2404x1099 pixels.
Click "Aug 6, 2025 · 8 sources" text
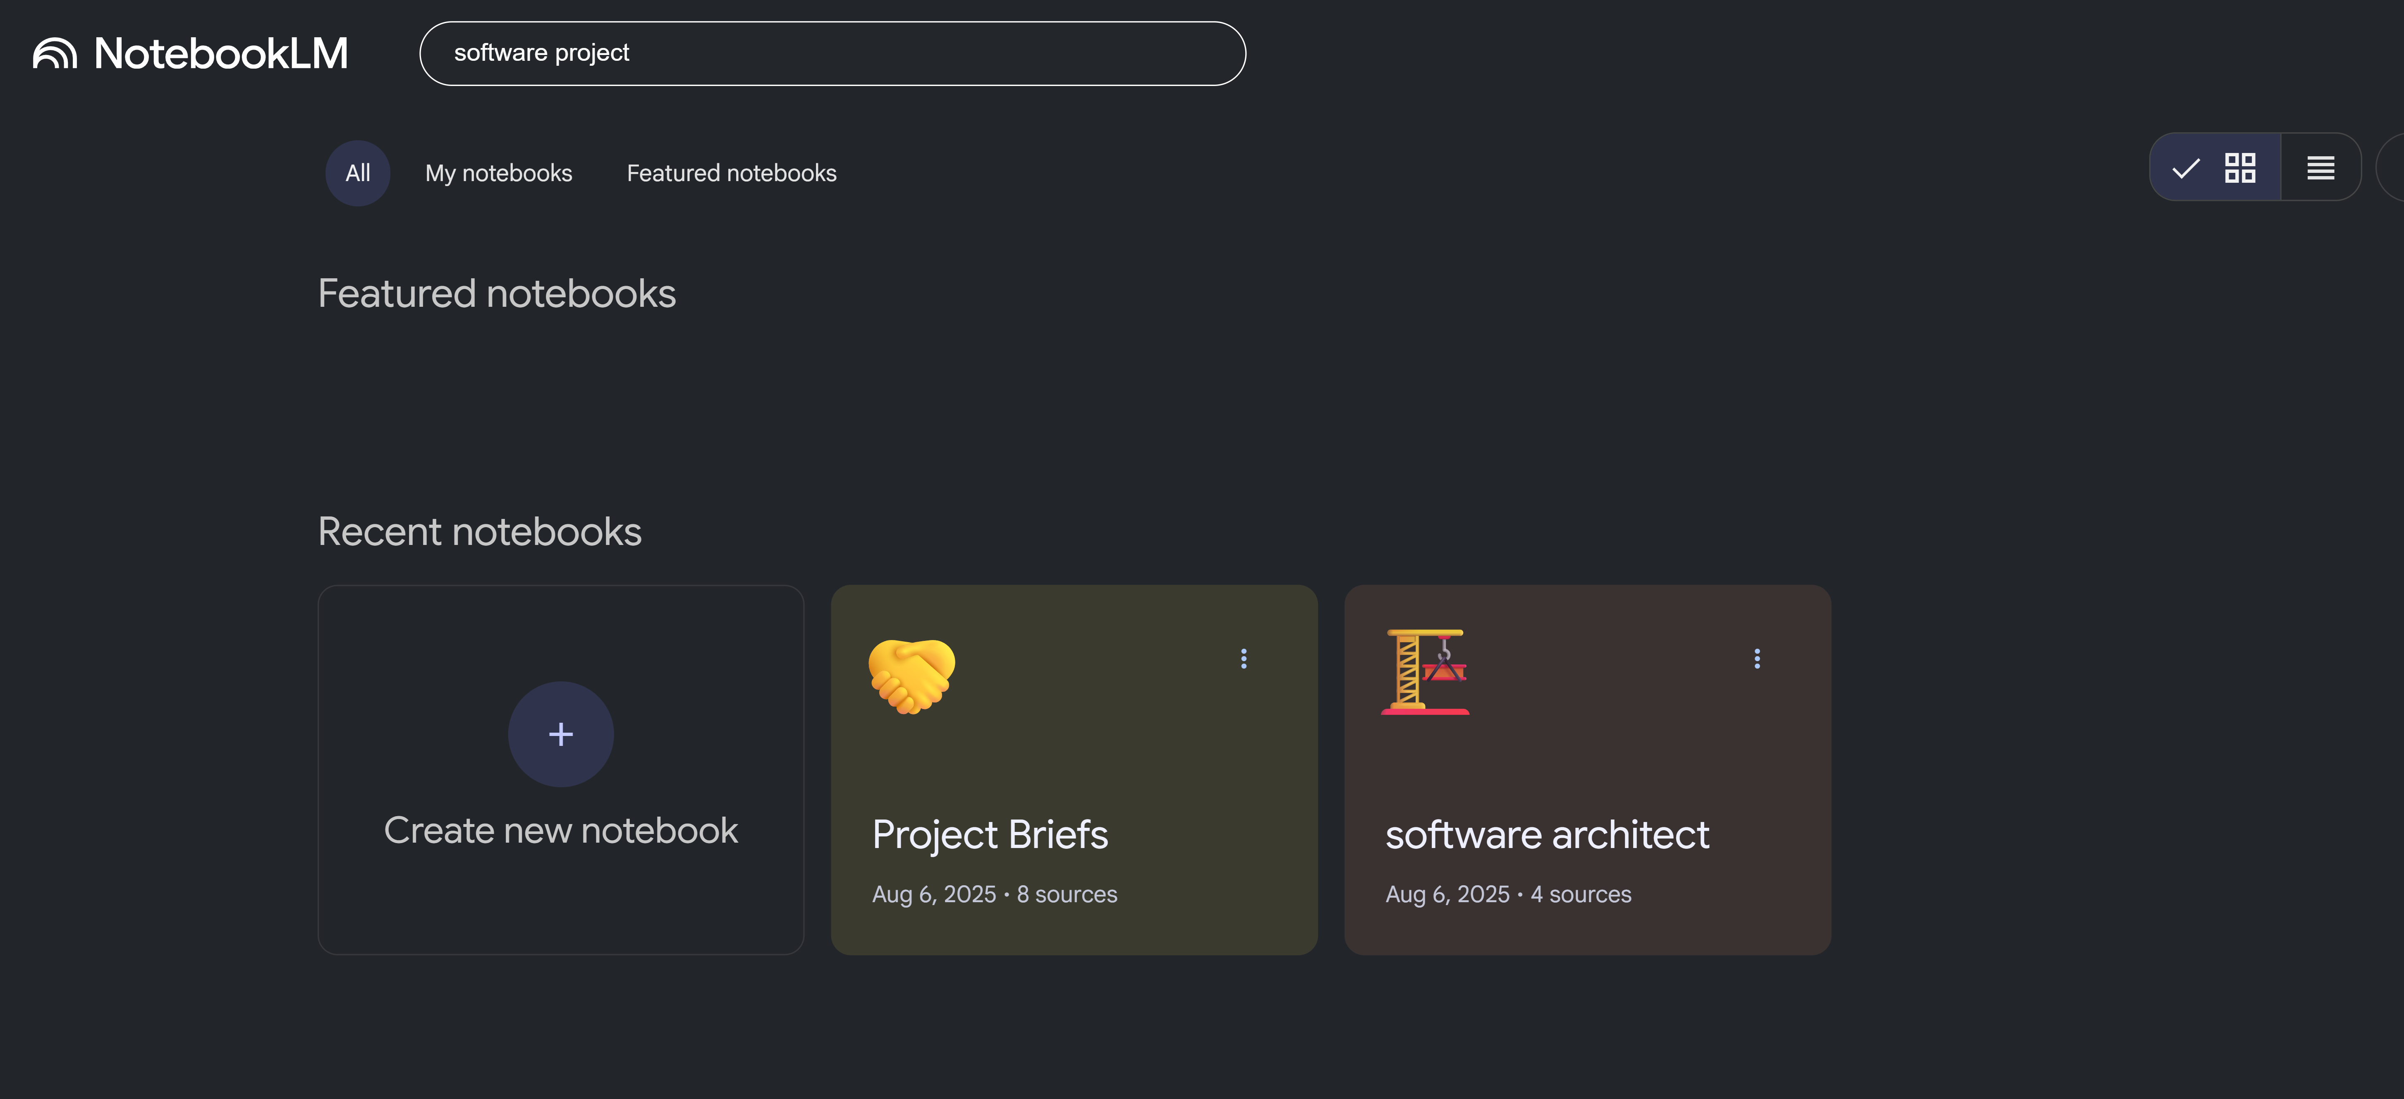coord(995,894)
